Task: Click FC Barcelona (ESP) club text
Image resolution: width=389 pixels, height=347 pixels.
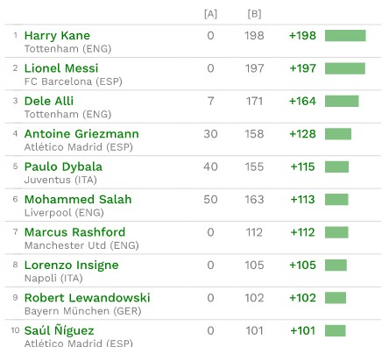Action: click(x=74, y=81)
